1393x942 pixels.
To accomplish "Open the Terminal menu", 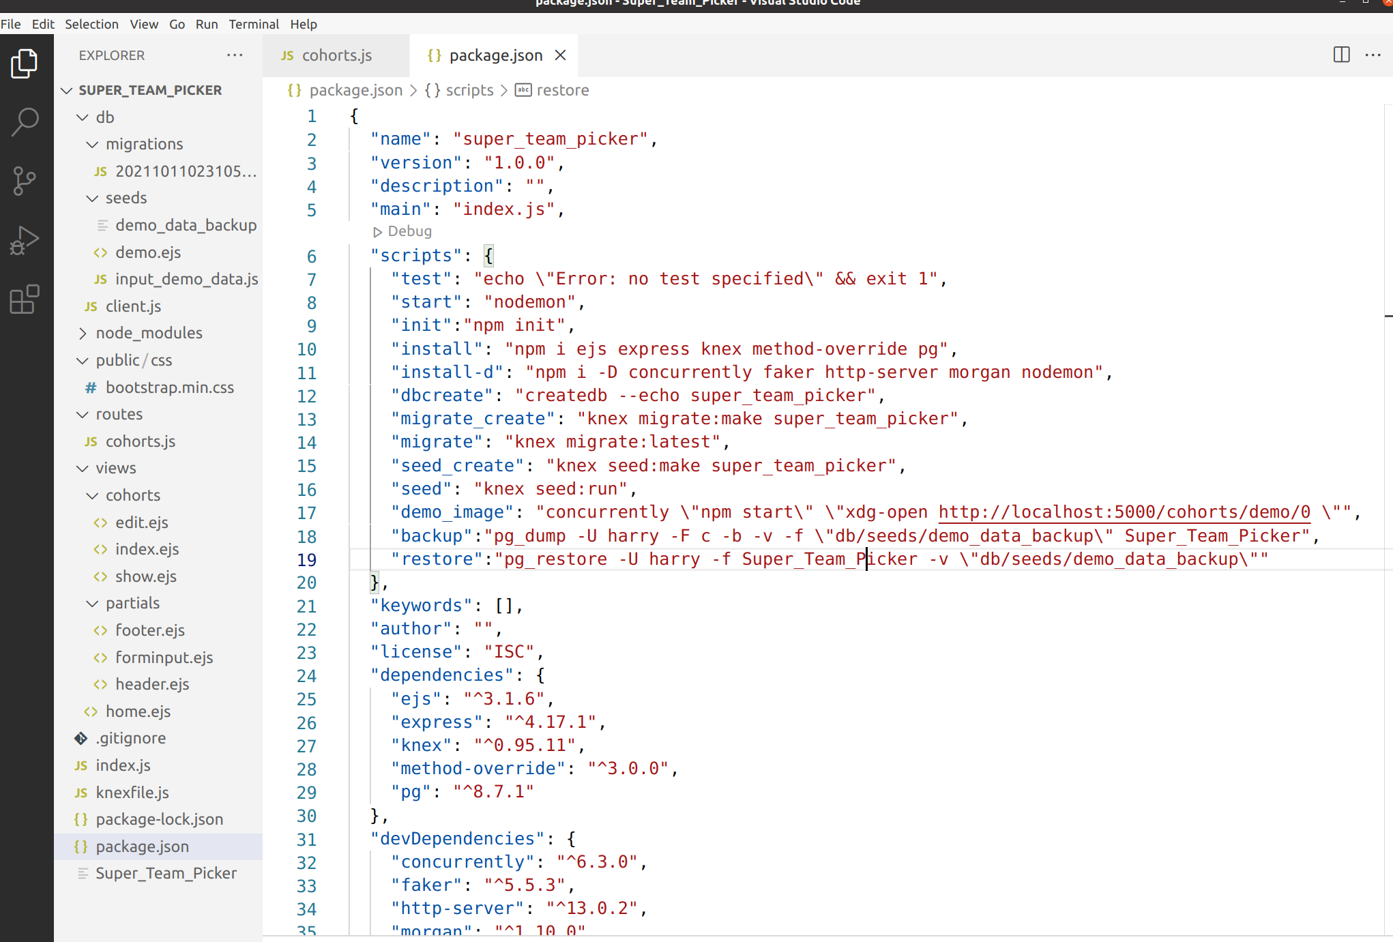I will click(253, 24).
